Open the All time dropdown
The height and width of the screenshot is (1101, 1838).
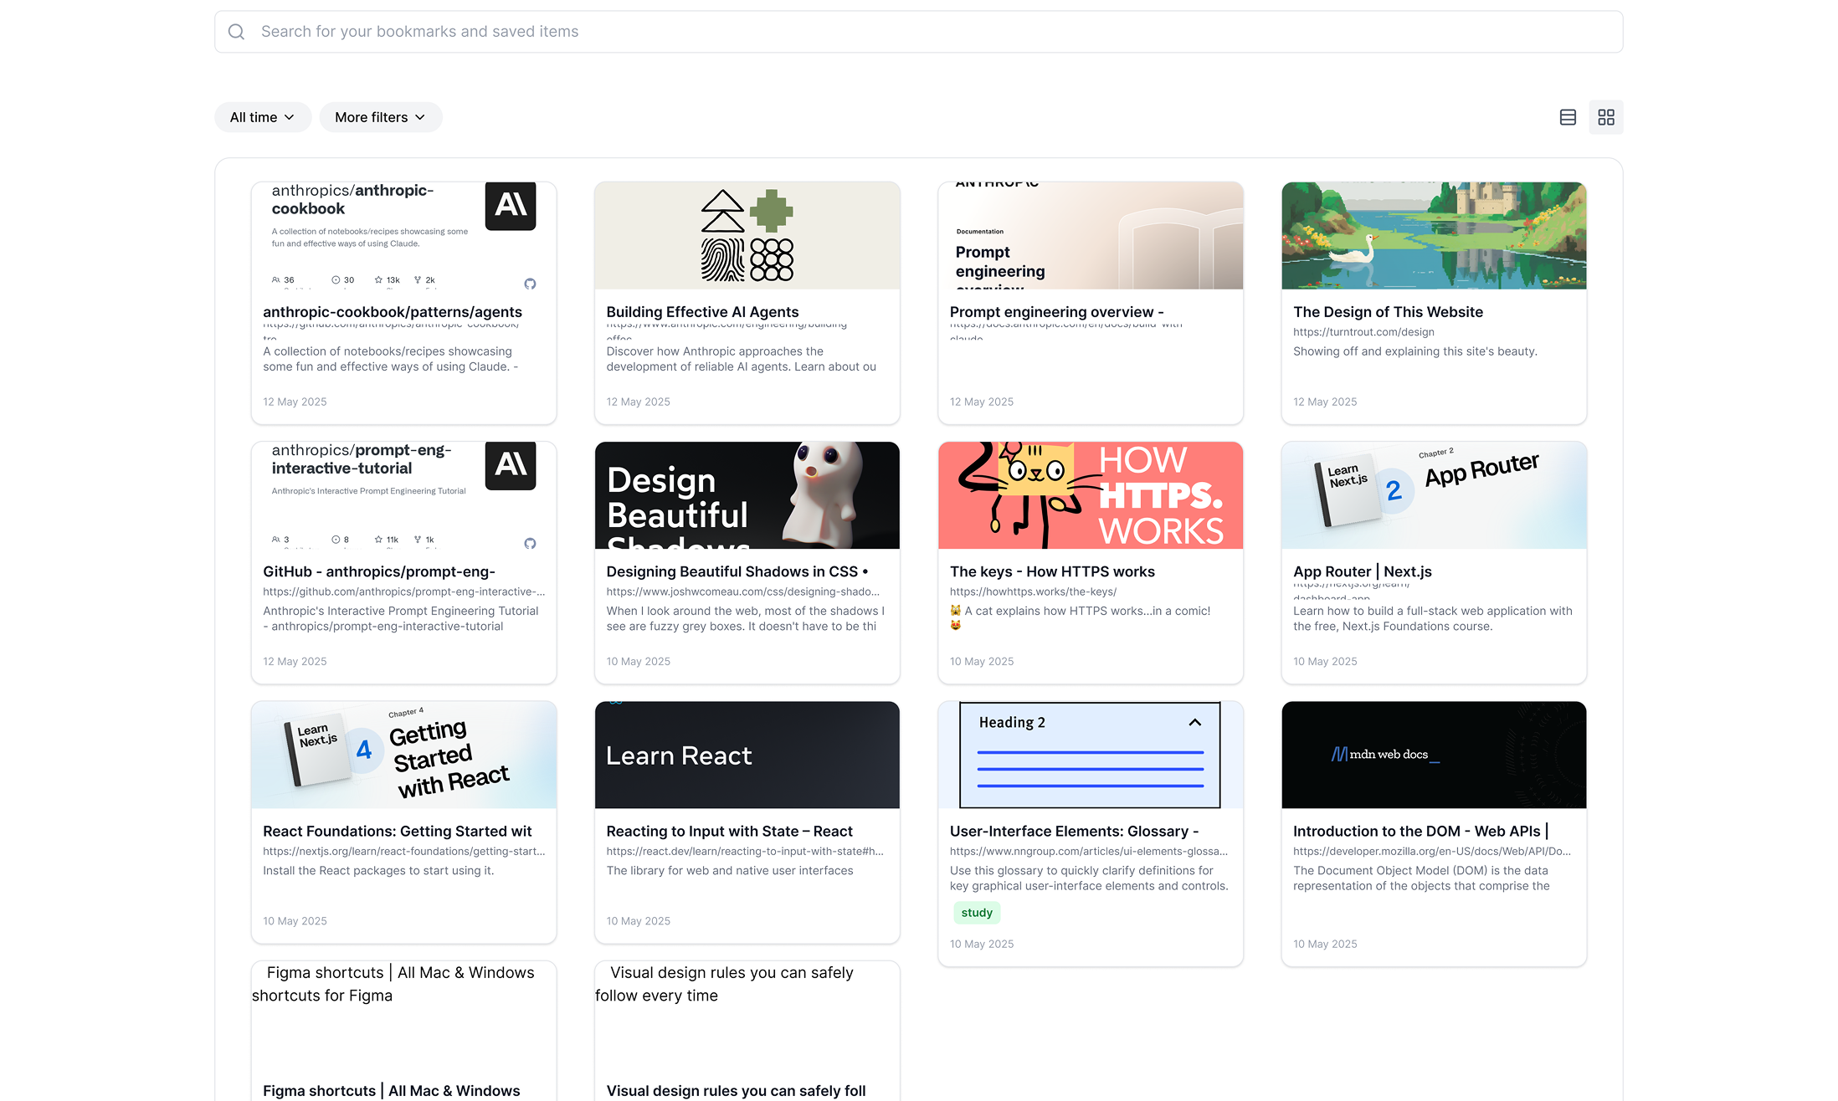(262, 117)
